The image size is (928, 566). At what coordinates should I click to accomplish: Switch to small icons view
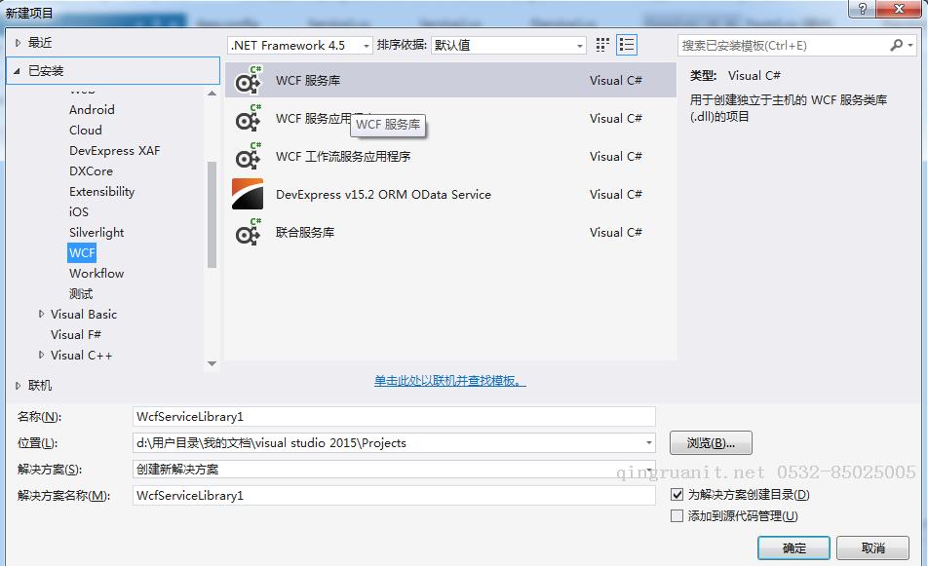point(602,45)
